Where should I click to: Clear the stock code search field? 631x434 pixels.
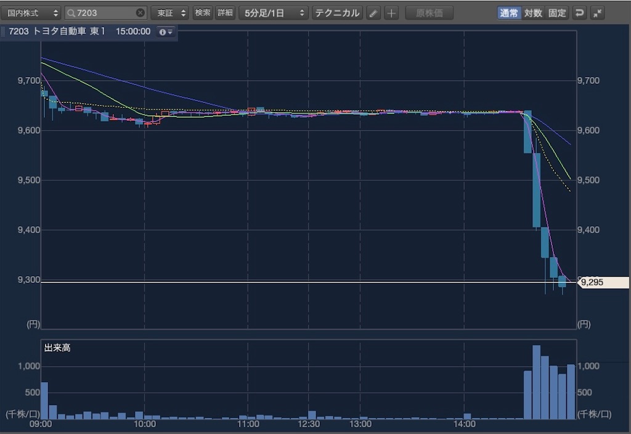140,13
